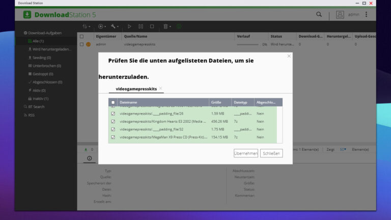Sort tasks by Download-G... column

click(x=310, y=37)
